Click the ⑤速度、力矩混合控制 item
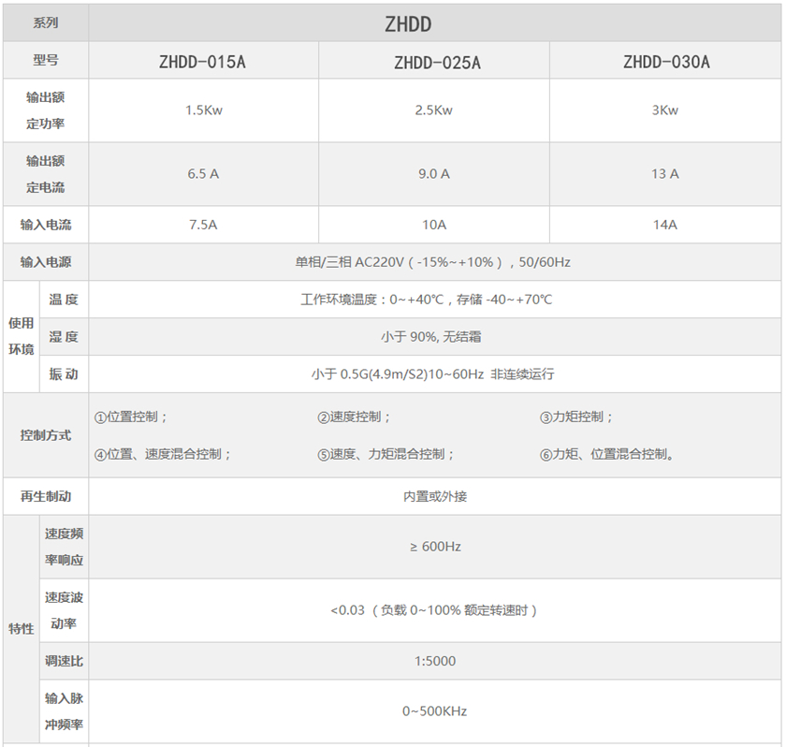Image resolution: width=786 pixels, height=747 pixels. tap(386, 454)
